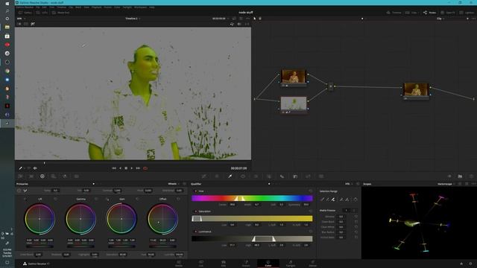Open the Media Pool button
Screen dimensions: 477x268
pyautogui.click(x=61, y=13)
